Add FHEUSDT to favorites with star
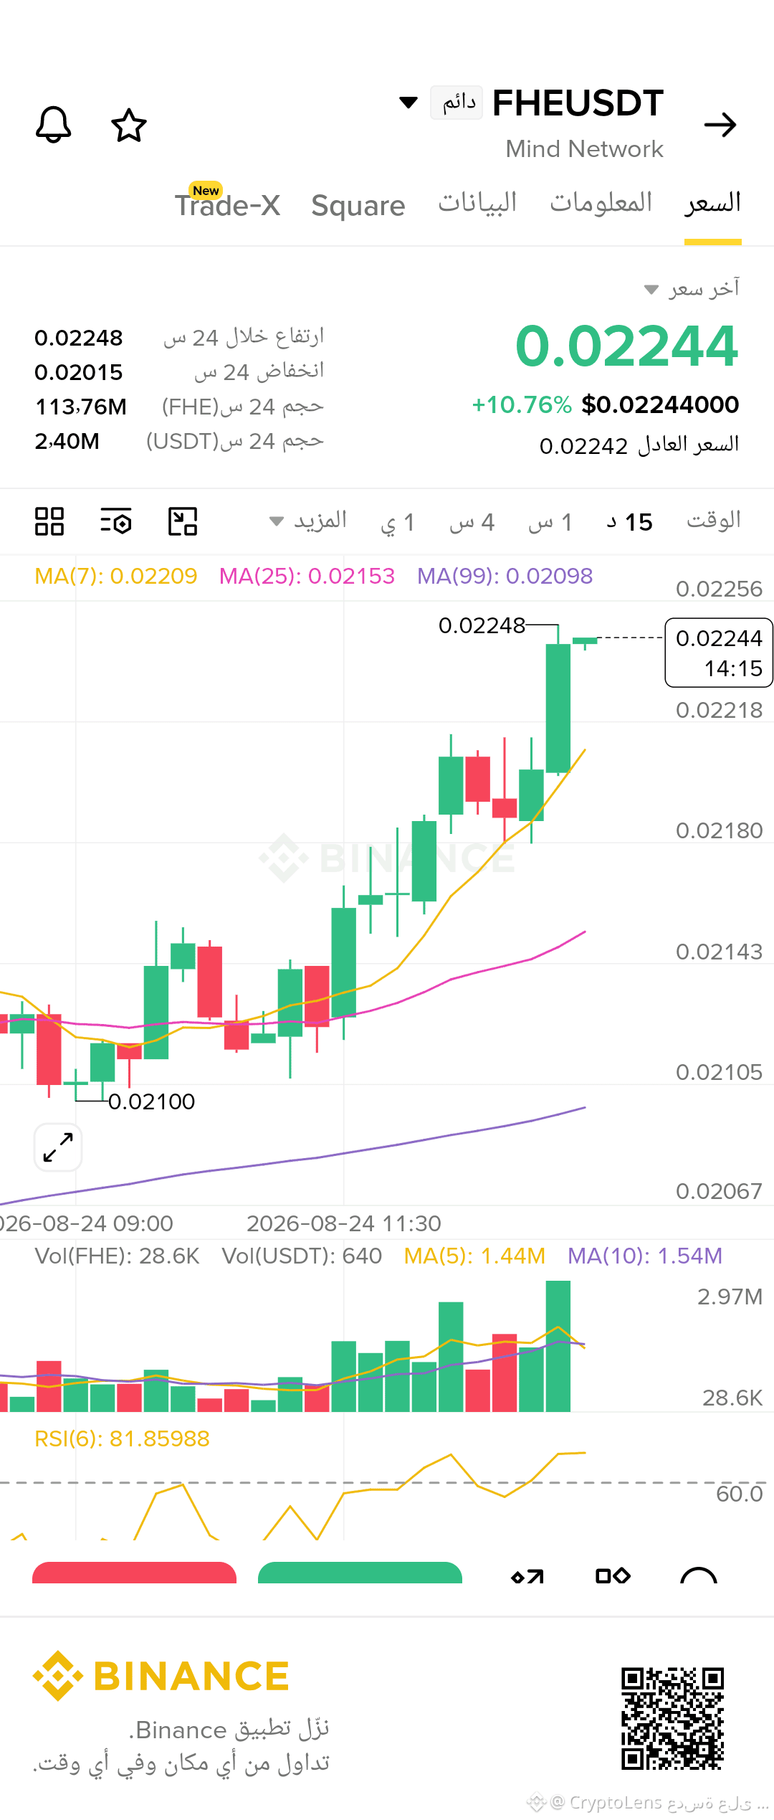The image size is (774, 1820). click(129, 125)
